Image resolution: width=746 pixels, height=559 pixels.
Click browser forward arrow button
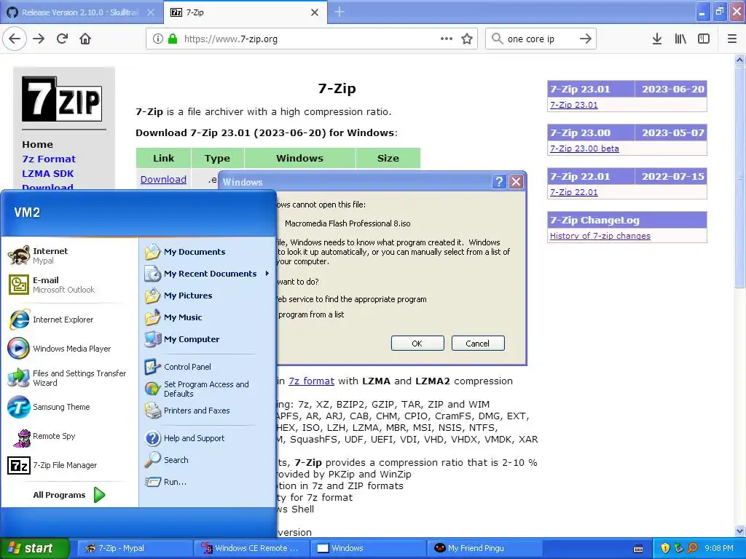coord(39,39)
